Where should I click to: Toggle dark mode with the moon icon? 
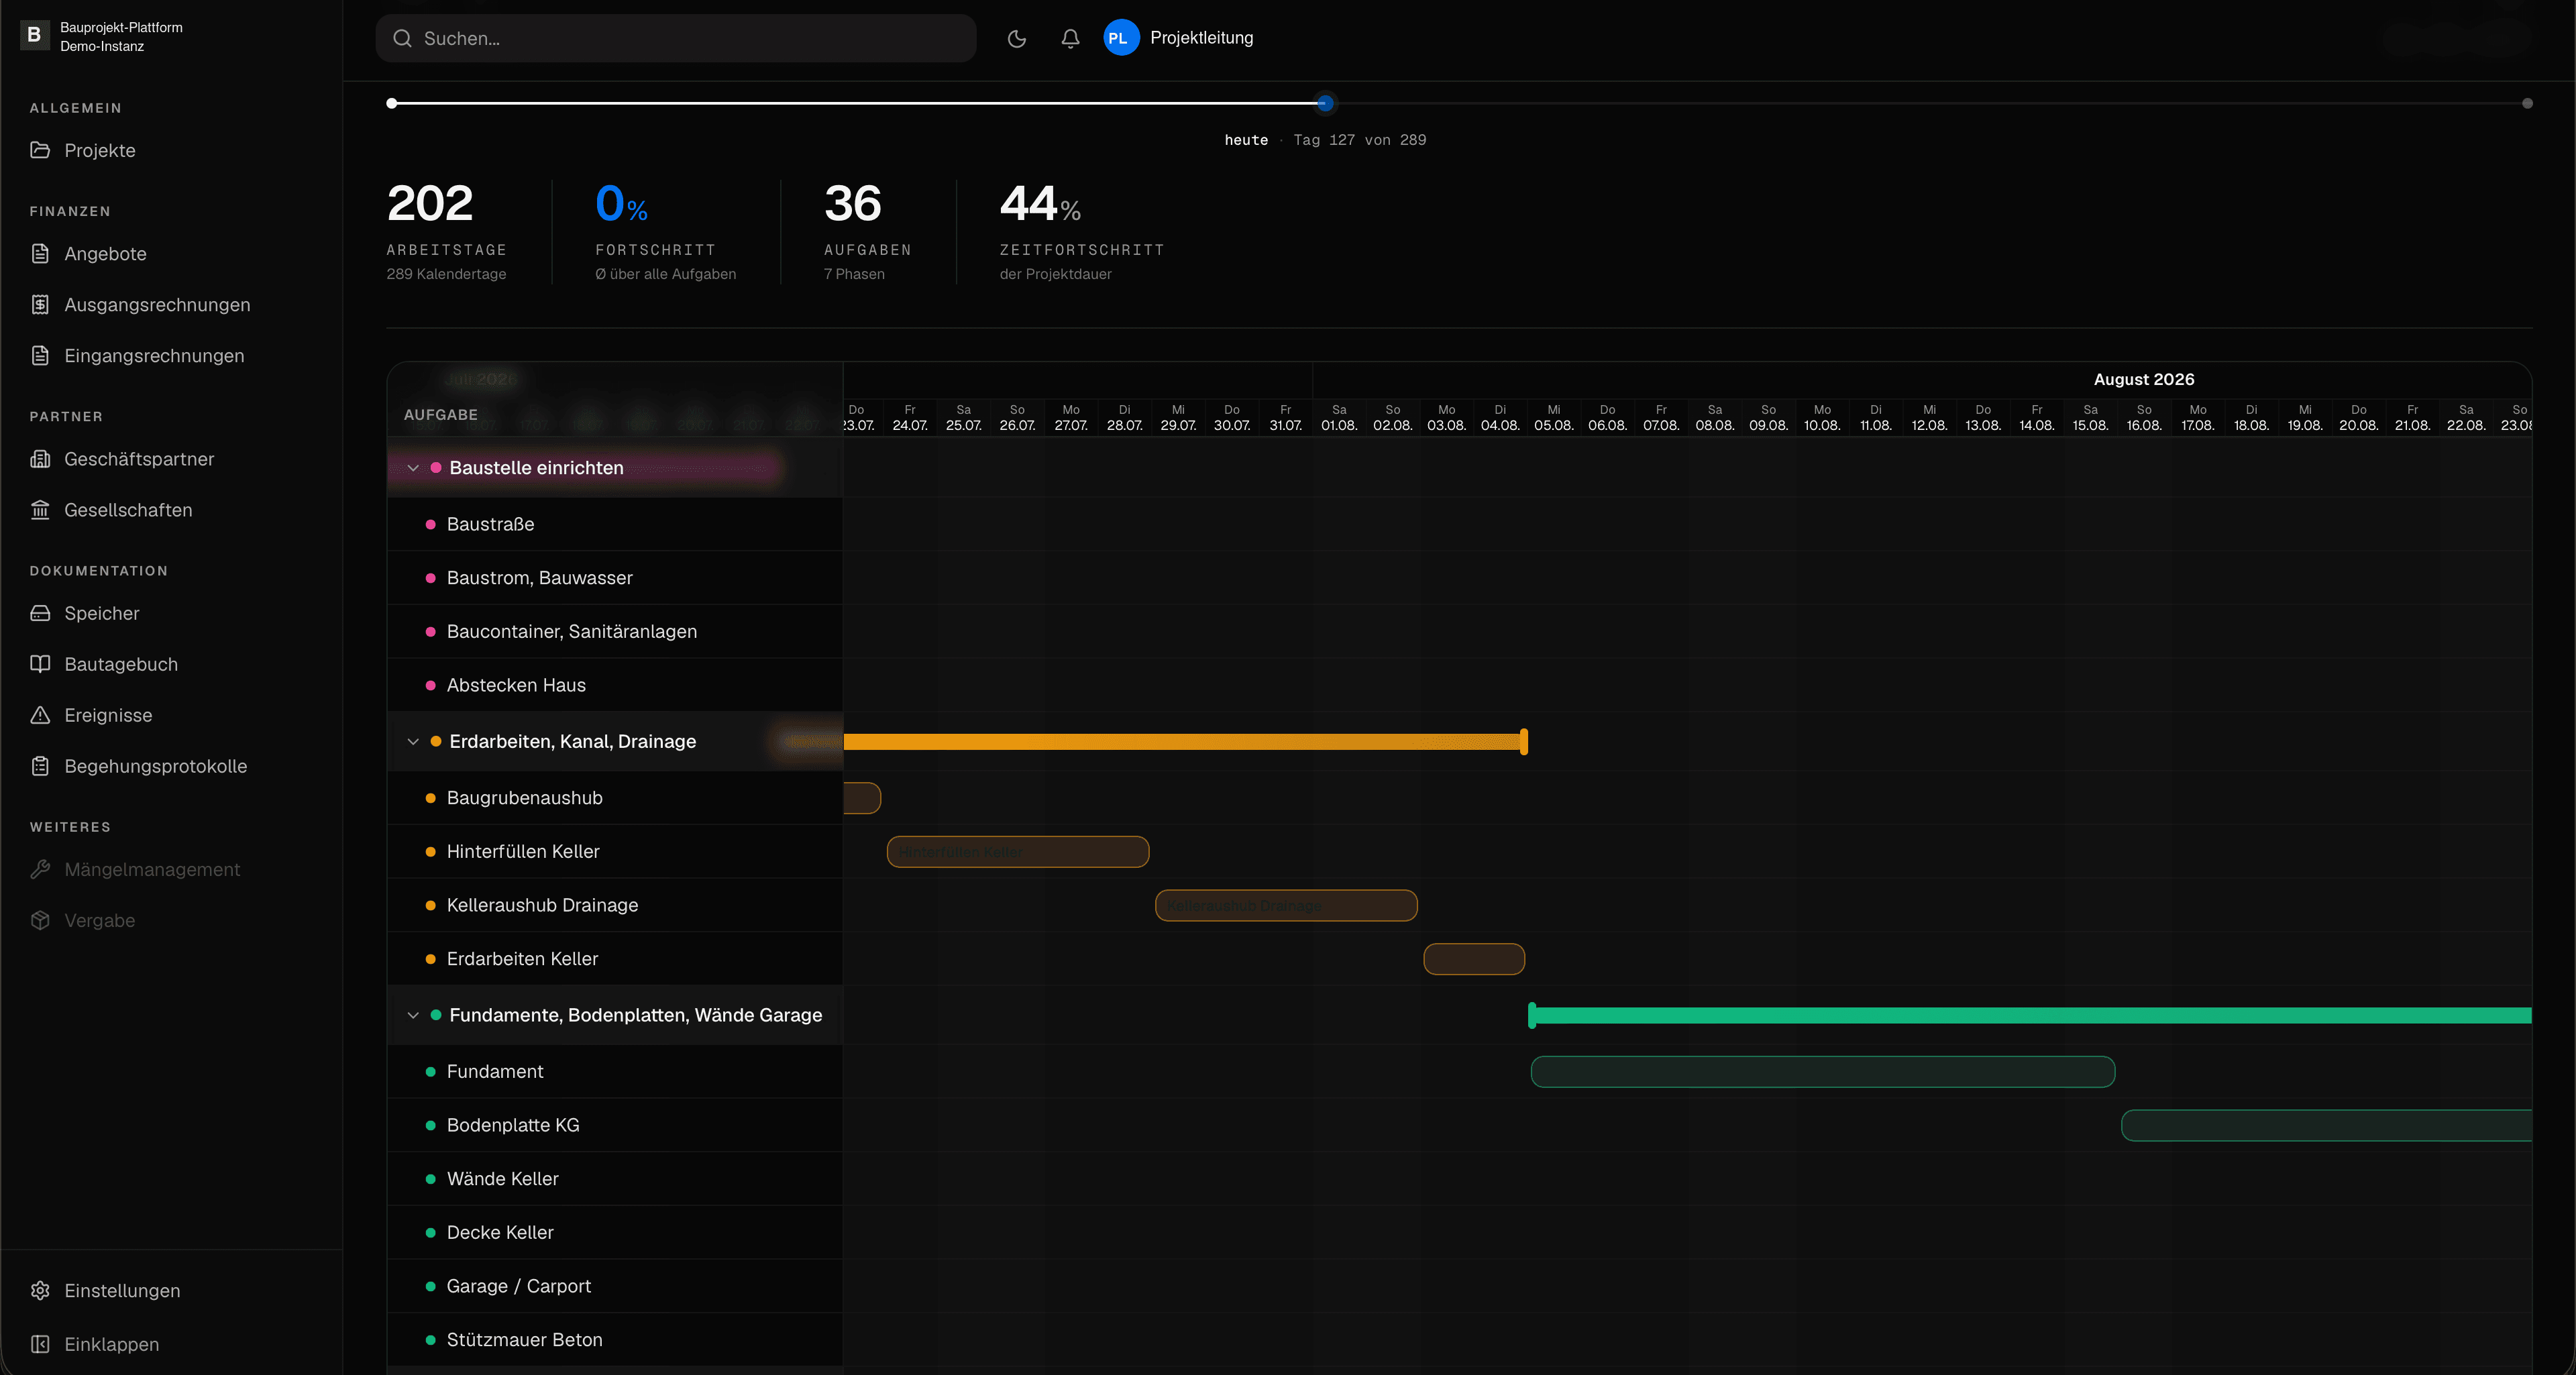1017,38
